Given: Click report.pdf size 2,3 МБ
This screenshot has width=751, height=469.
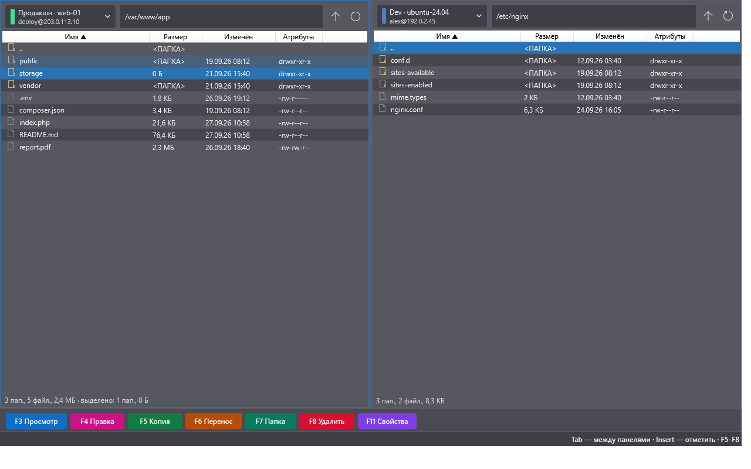Looking at the screenshot, I should tap(163, 147).
